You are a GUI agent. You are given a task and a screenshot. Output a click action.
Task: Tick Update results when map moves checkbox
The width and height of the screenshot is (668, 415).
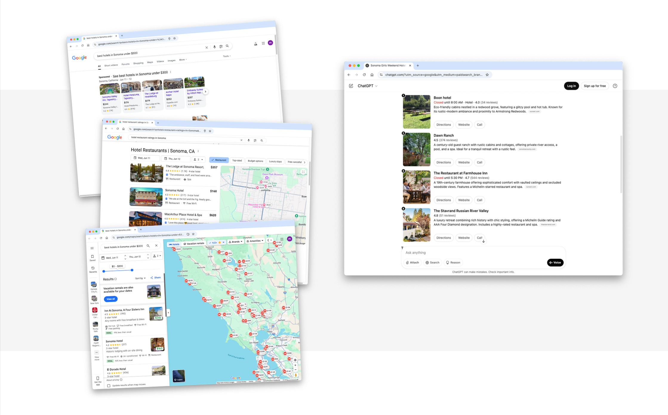pos(109,386)
